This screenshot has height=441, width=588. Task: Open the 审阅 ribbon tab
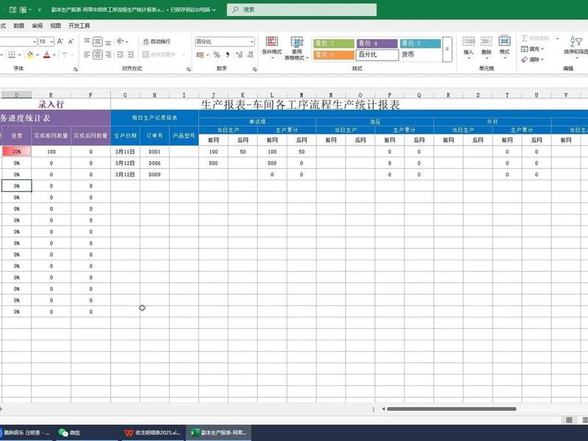[37, 26]
